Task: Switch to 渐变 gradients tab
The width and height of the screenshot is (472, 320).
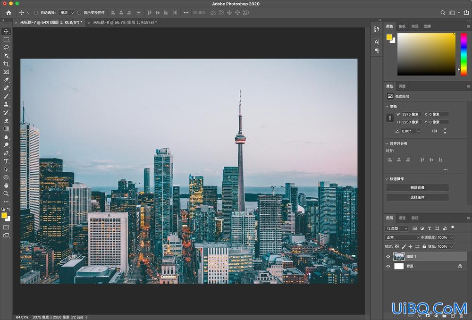Action: point(415,26)
